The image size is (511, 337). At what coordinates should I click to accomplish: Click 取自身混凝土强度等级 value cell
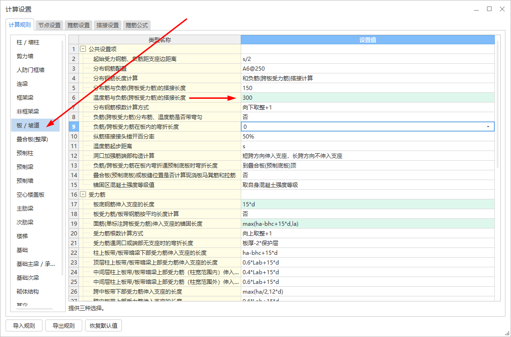(x=368, y=185)
